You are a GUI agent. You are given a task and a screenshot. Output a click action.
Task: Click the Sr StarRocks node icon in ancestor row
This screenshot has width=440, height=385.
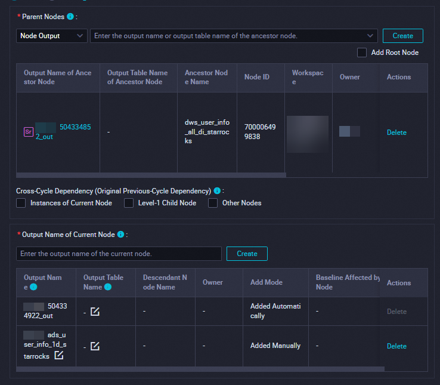pyautogui.click(x=29, y=132)
